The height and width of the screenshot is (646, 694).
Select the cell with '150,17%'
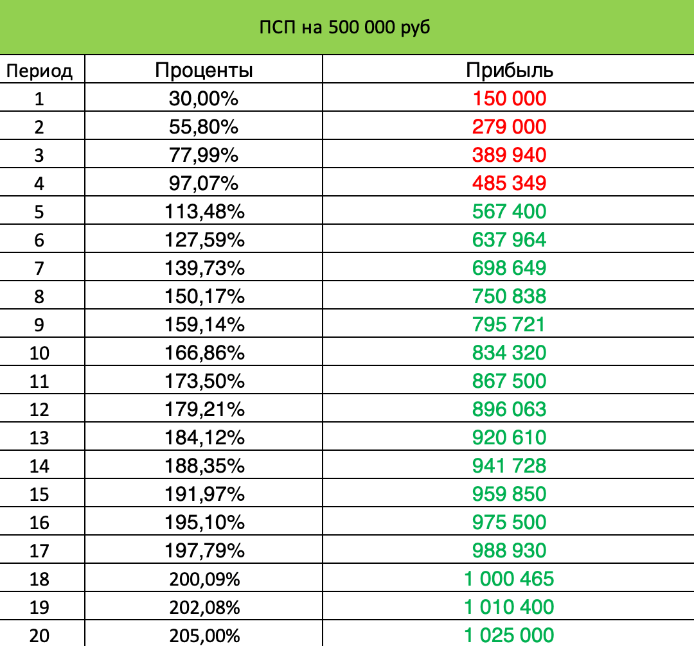coord(204,296)
